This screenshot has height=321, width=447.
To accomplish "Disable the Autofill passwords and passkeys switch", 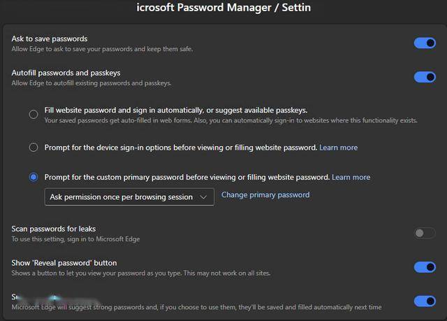I will (425, 77).
